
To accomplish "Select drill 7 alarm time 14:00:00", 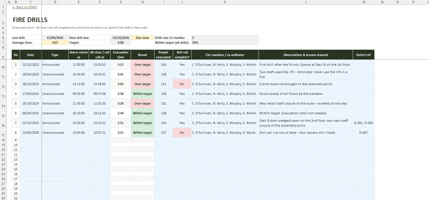I will pyautogui.click(x=79, y=123).
